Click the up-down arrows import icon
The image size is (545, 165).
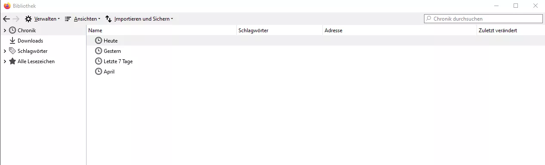pyautogui.click(x=108, y=19)
